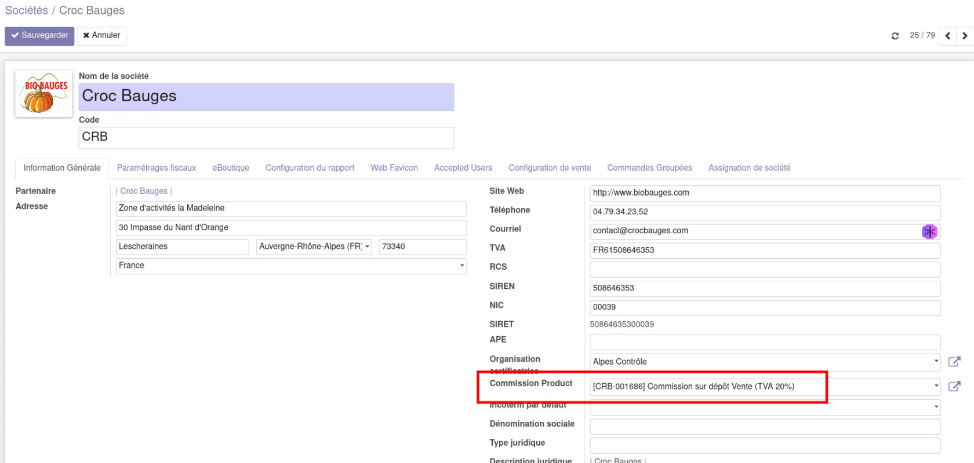The image size is (974, 463).
Task: Go to next company record
Action: click(965, 36)
